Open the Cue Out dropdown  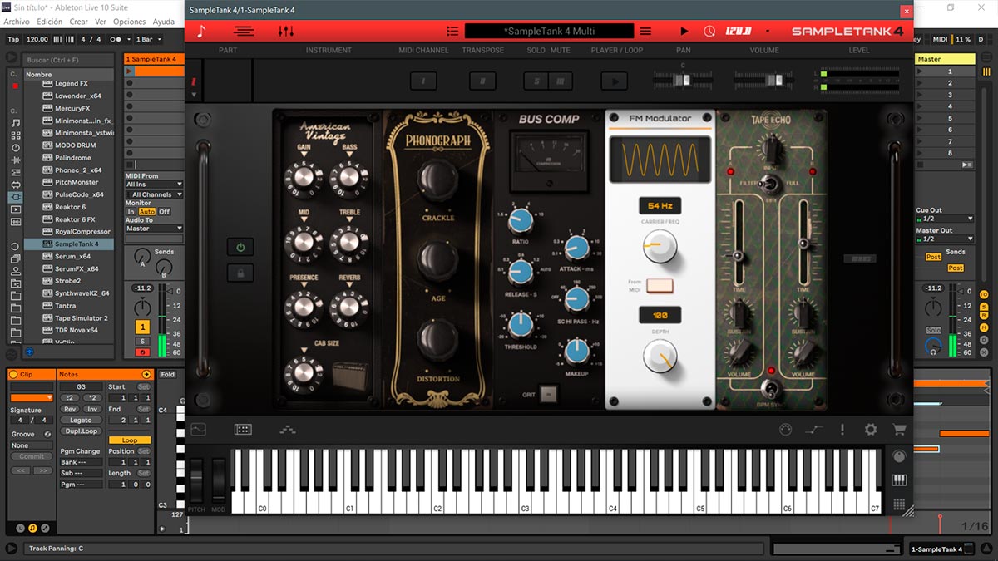point(944,219)
